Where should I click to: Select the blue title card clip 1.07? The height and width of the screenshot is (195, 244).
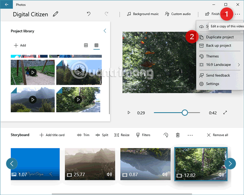click(x=35, y=164)
